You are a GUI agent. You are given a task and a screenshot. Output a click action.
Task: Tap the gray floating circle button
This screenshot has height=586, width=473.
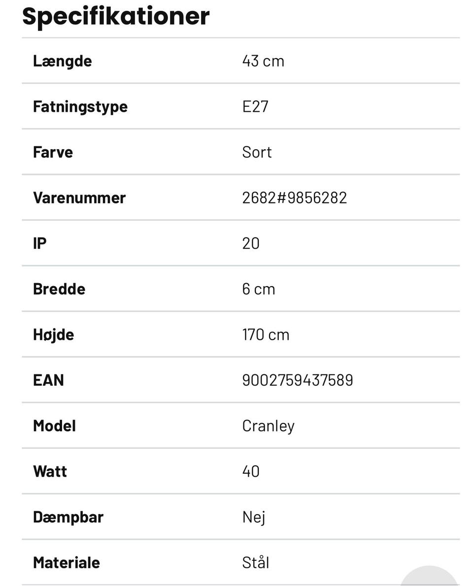click(x=429, y=577)
